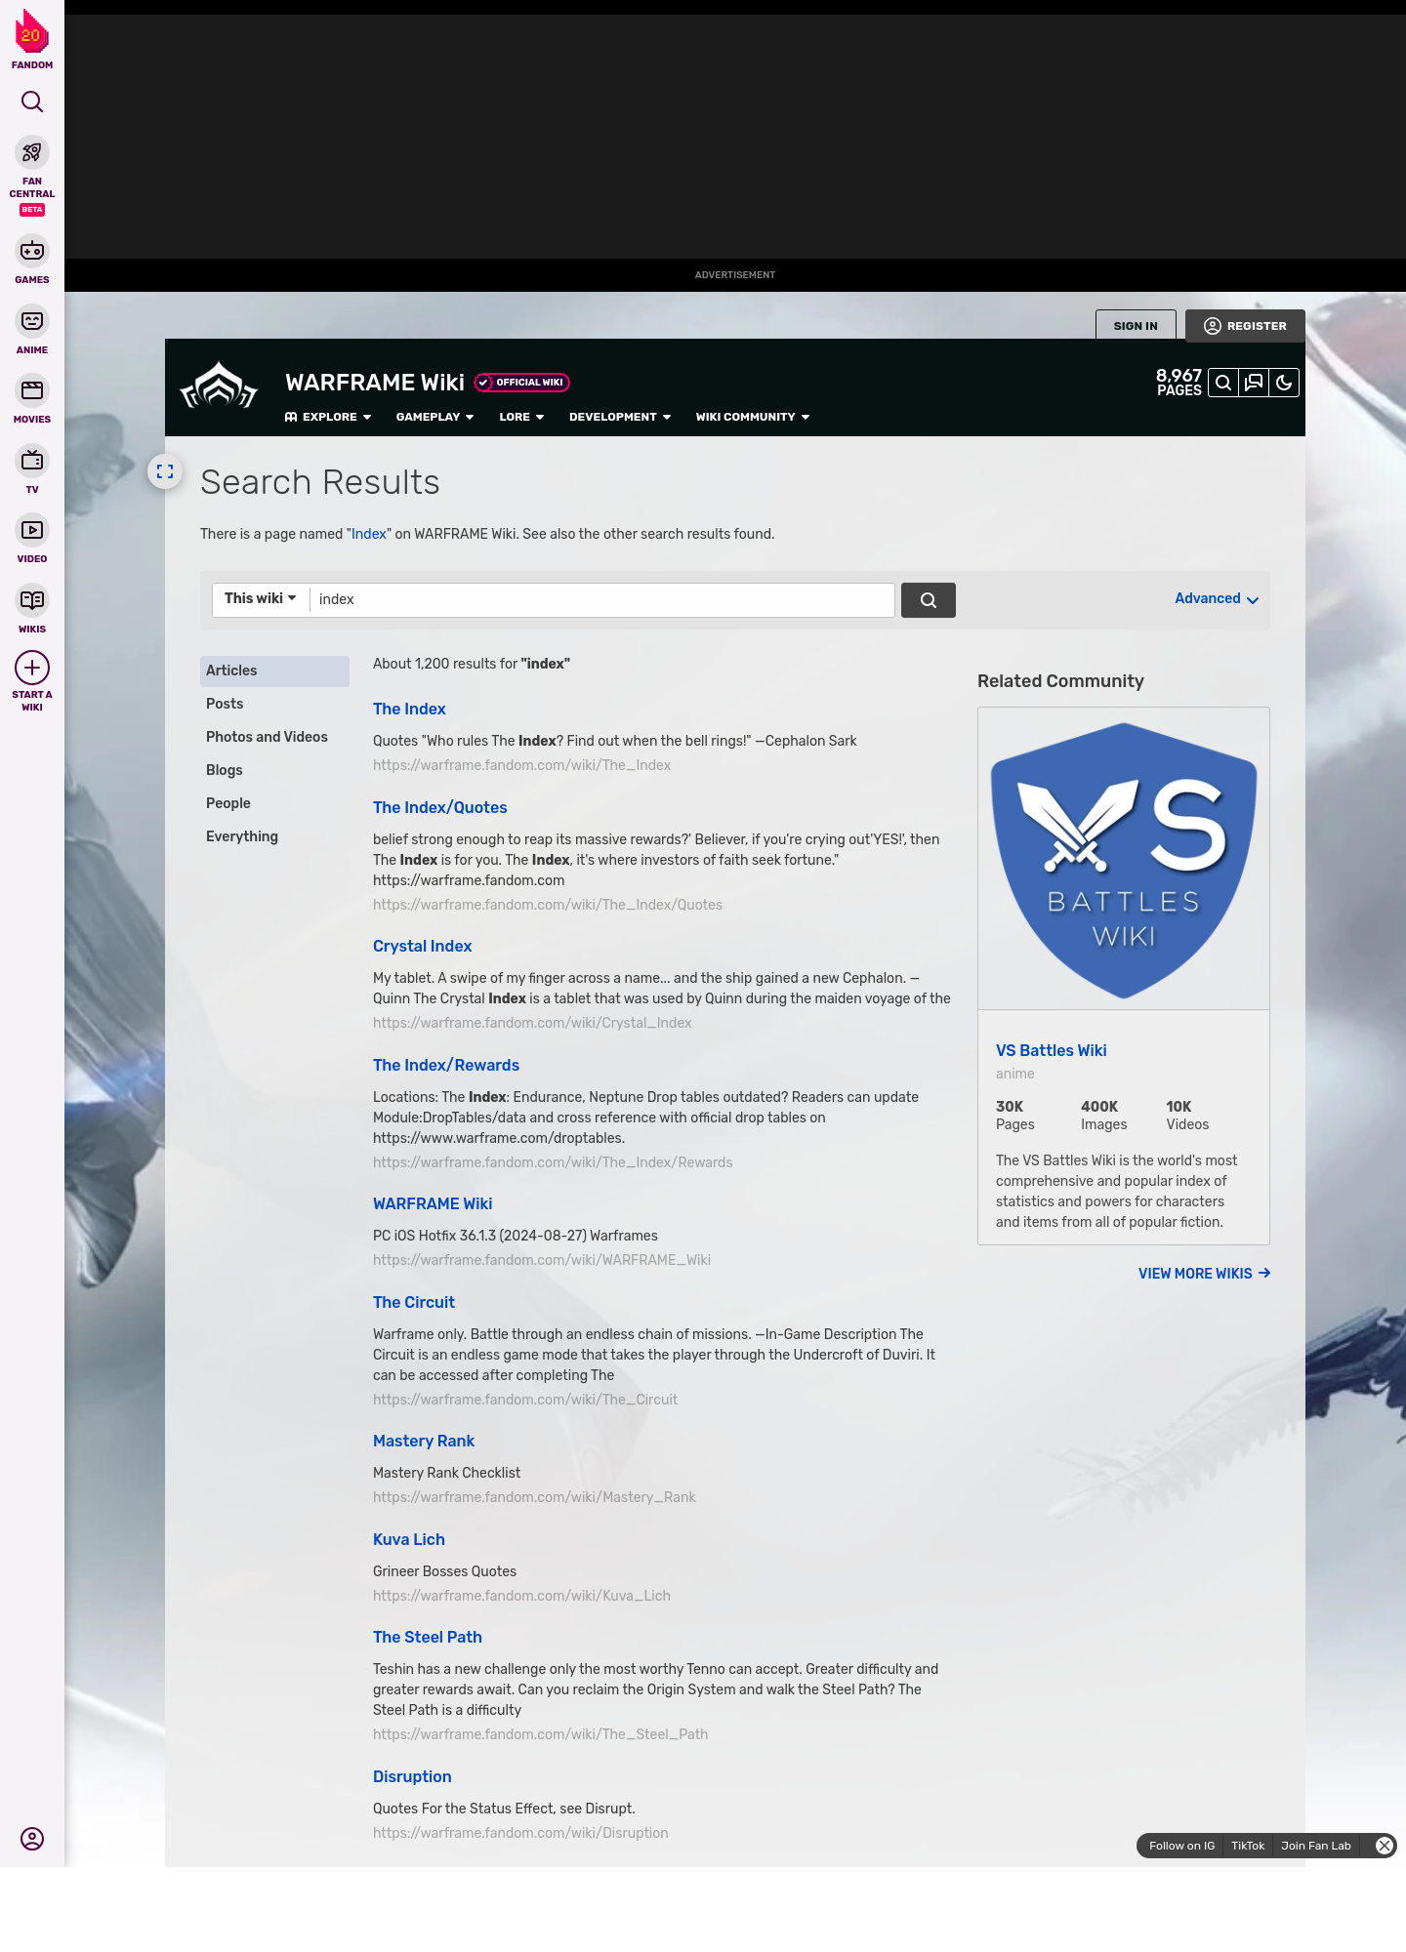Screen dimensions: 1406x1952
Task: Open the WARFRAME Wiki result
Action: coord(433,1203)
